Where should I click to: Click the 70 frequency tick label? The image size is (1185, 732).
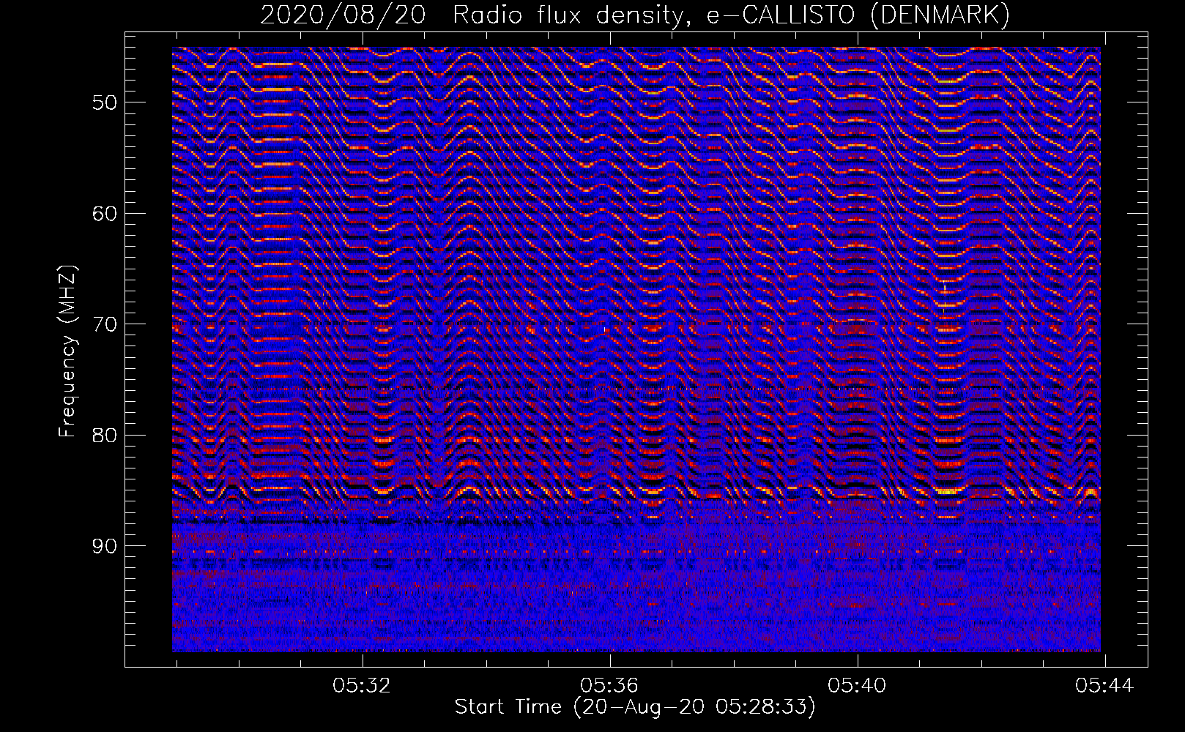(x=104, y=324)
